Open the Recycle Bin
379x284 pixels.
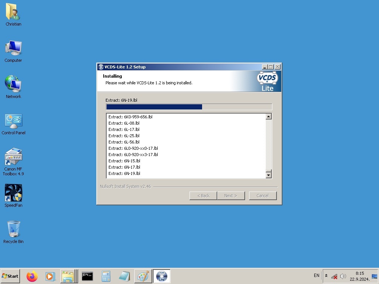point(13,232)
